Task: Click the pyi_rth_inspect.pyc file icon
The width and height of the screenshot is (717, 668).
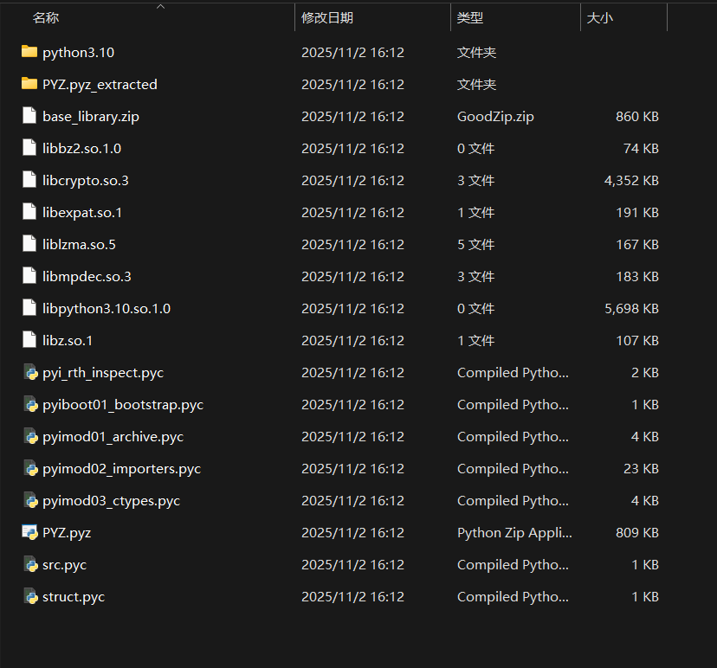Action: (29, 372)
